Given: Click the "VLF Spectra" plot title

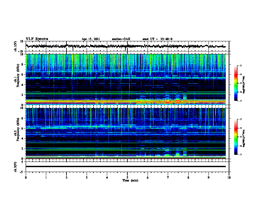Looking at the screenshot, I should [37, 39].
